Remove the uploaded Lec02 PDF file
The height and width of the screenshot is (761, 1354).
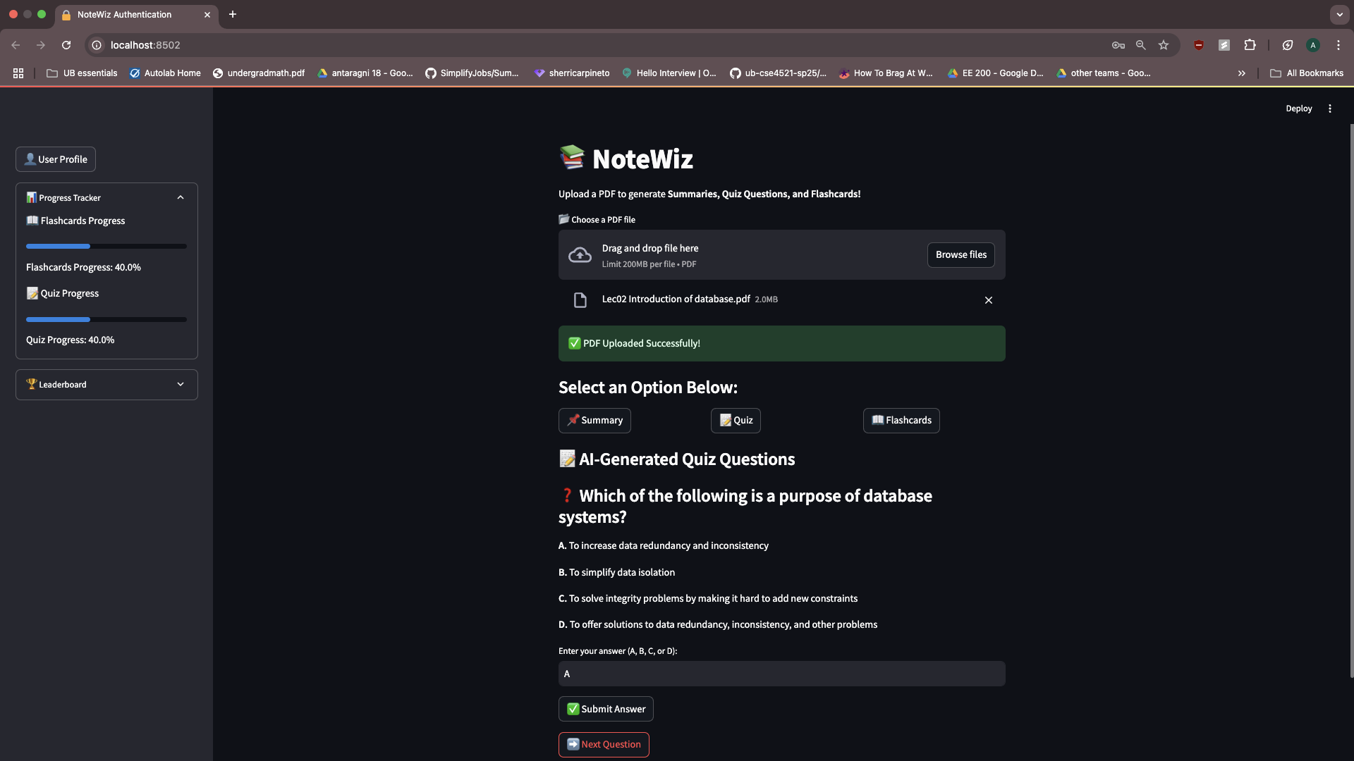pos(988,300)
